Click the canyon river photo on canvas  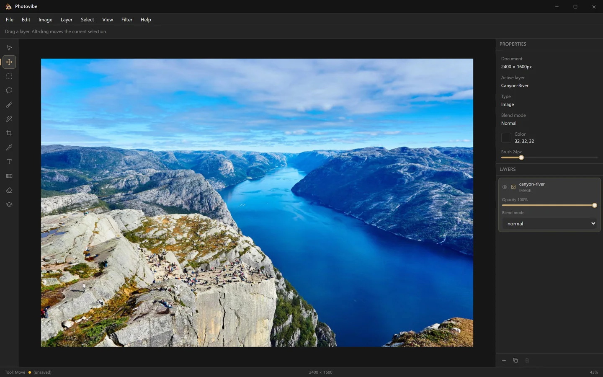coord(257,203)
